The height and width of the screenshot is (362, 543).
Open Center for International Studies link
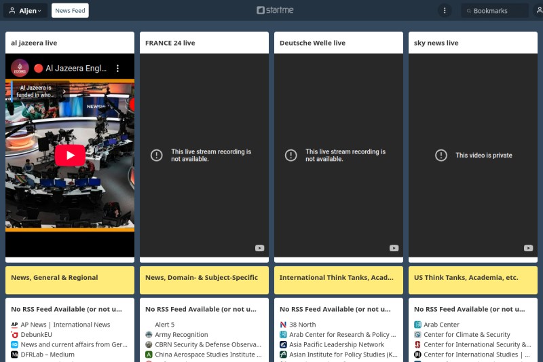point(477,355)
